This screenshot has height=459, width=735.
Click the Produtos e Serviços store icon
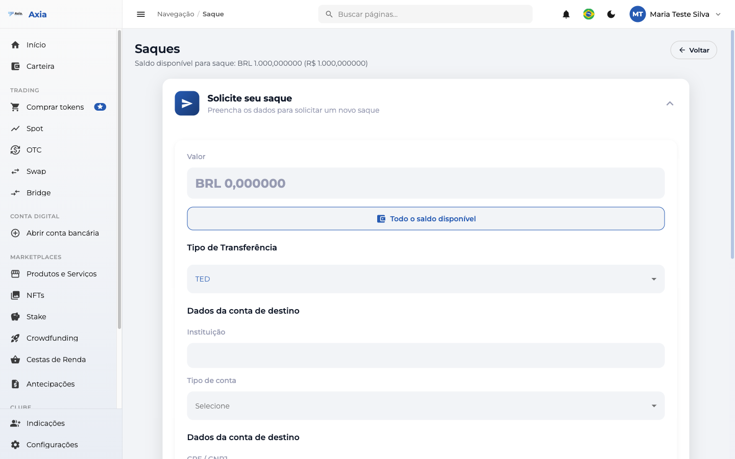tap(15, 274)
